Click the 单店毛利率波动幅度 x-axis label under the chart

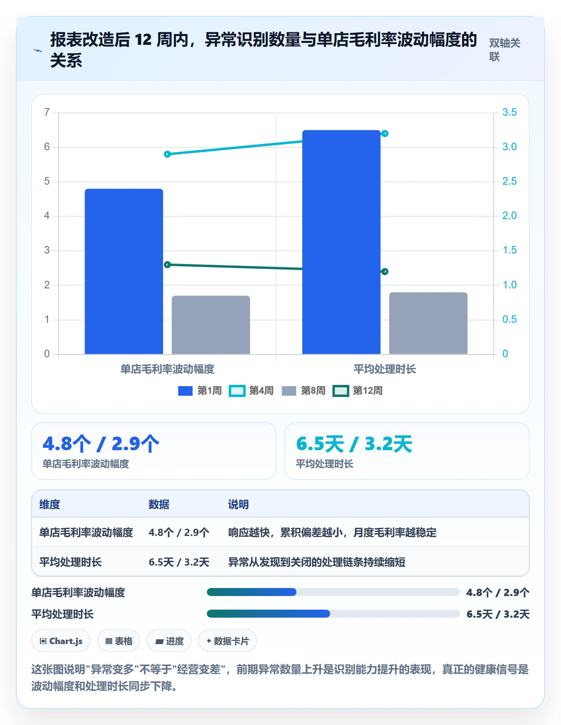click(x=167, y=369)
